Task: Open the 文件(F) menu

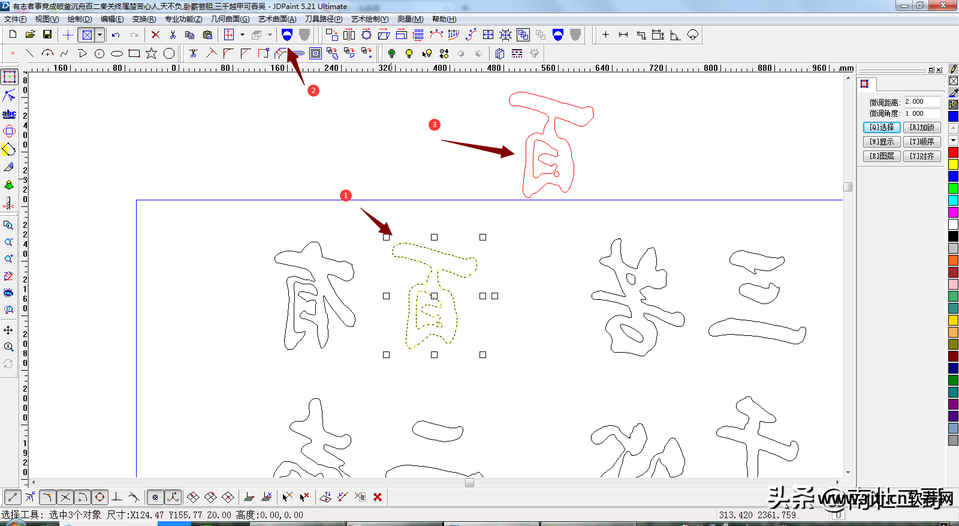Action: 15,19
